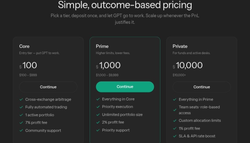Click Continue button in Private tier
Viewport: 250px width, 143px height.
click(201, 87)
